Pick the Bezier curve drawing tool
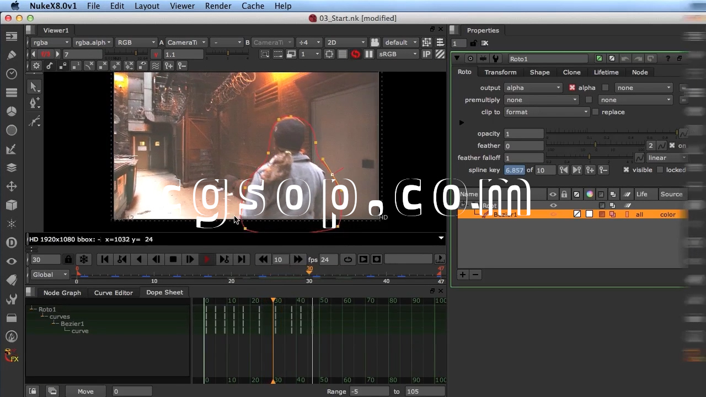The image size is (706, 397). (35, 121)
